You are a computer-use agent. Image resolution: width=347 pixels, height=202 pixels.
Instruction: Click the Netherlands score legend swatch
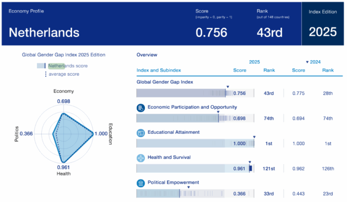[41, 66]
